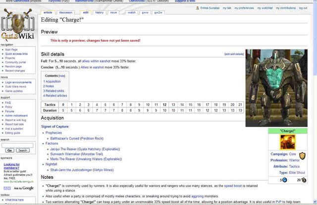This screenshot has height=205, width=317.
Task: Open the Entrea Sumatae user page
Action: coord(210,8)
